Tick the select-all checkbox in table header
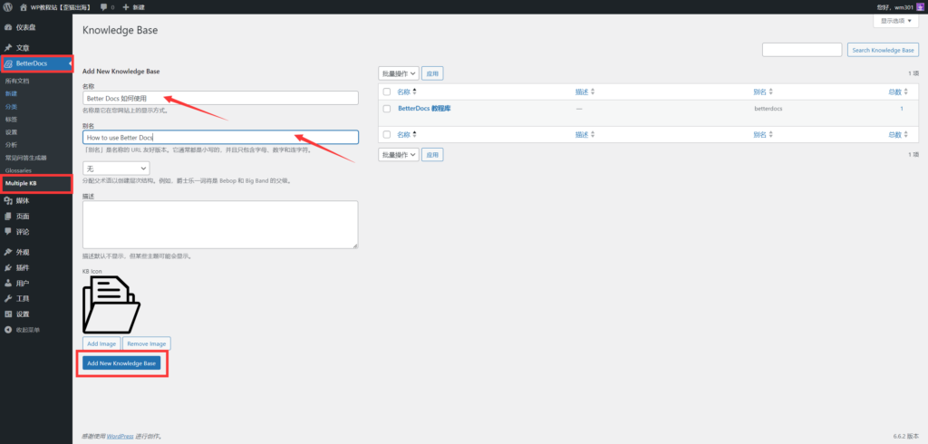The image size is (928, 444). click(387, 92)
